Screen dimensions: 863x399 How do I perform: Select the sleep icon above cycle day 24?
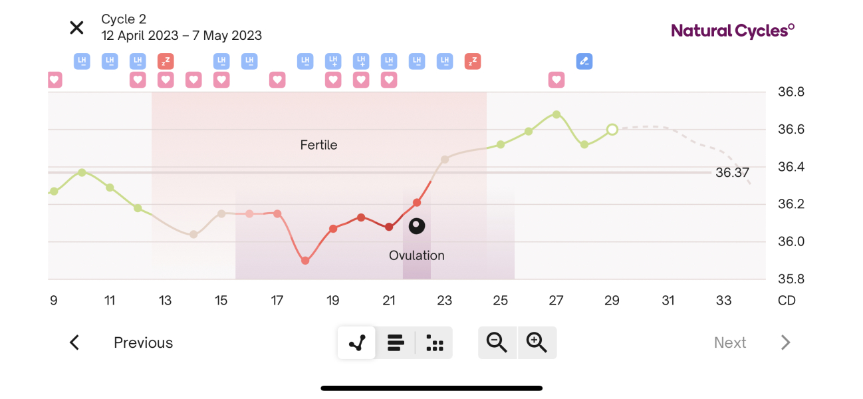coord(473,62)
